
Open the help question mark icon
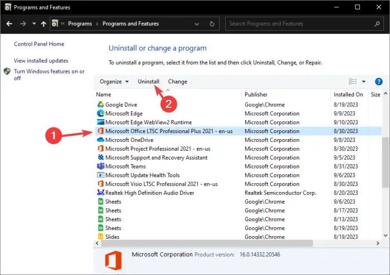(x=379, y=81)
